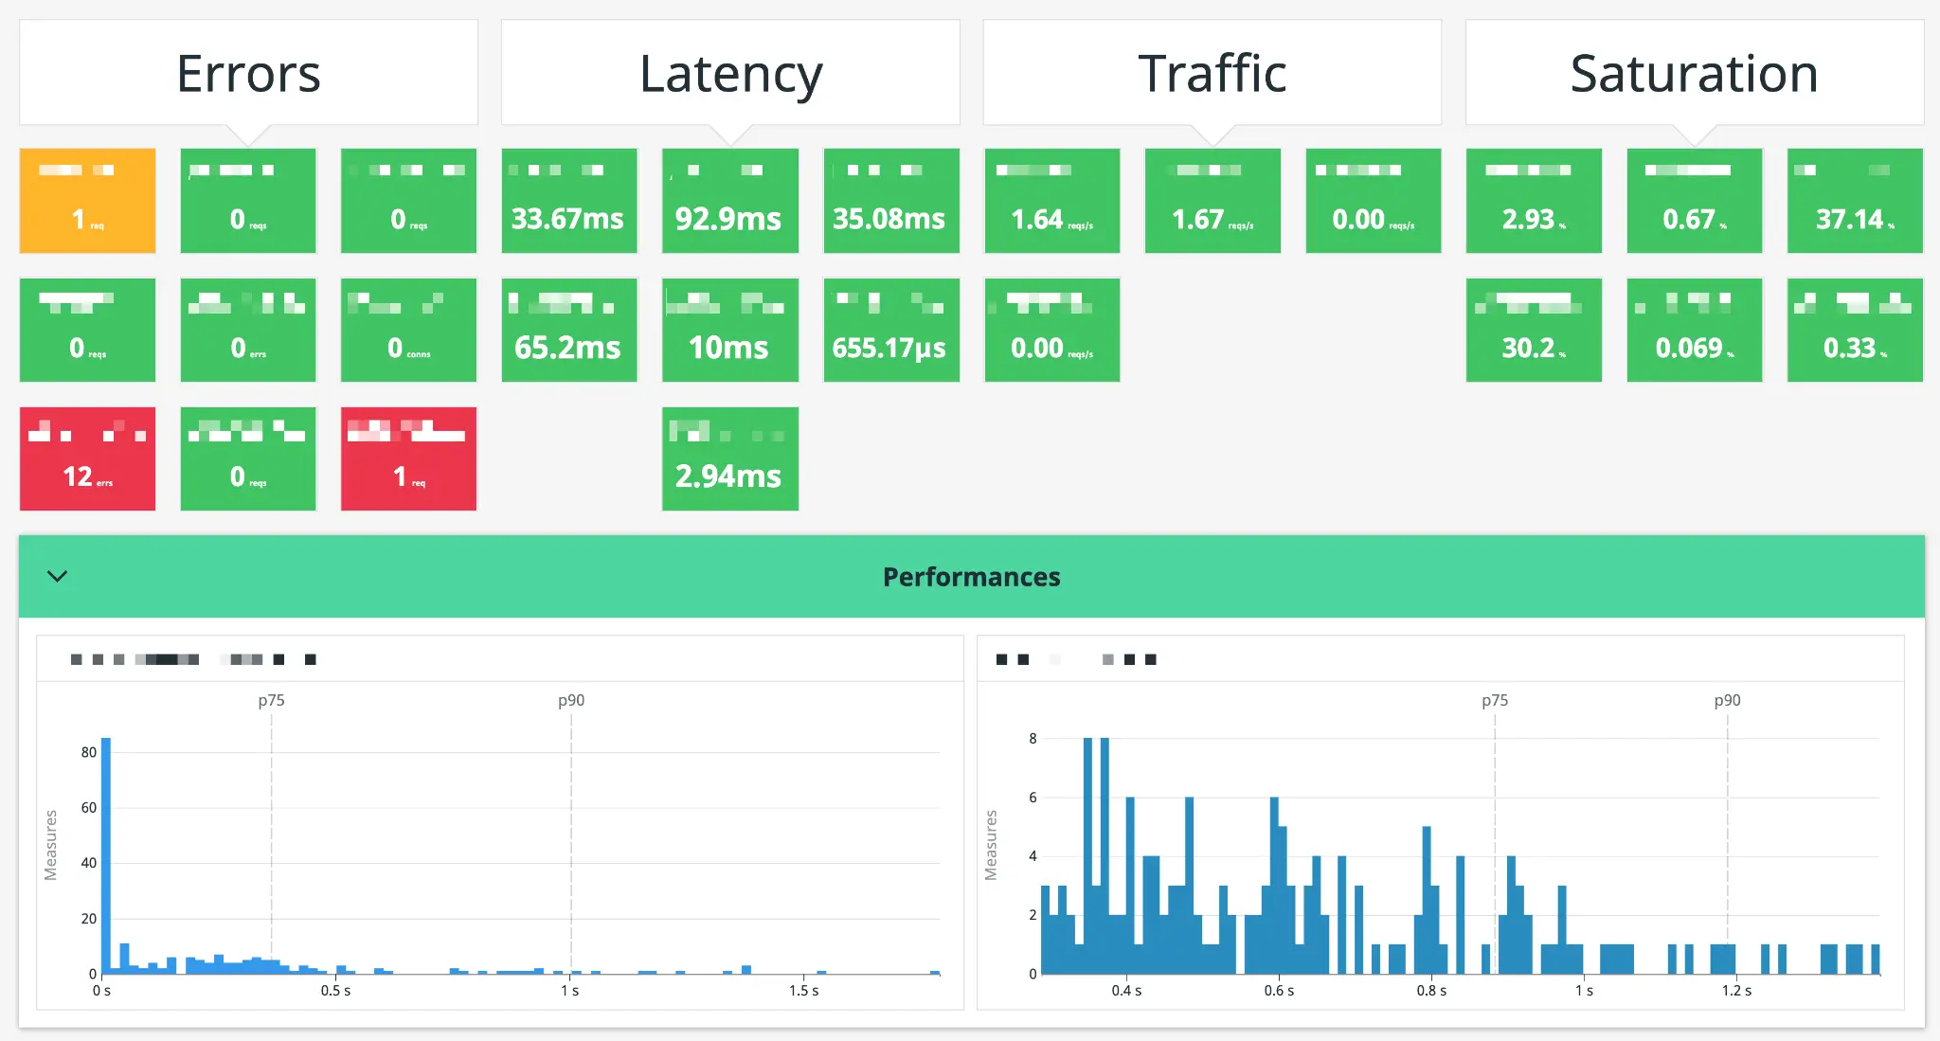This screenshot has height=1041, width=1940.
Task: Select the 30.2% saturation tile
Action: pos(1534,329)
